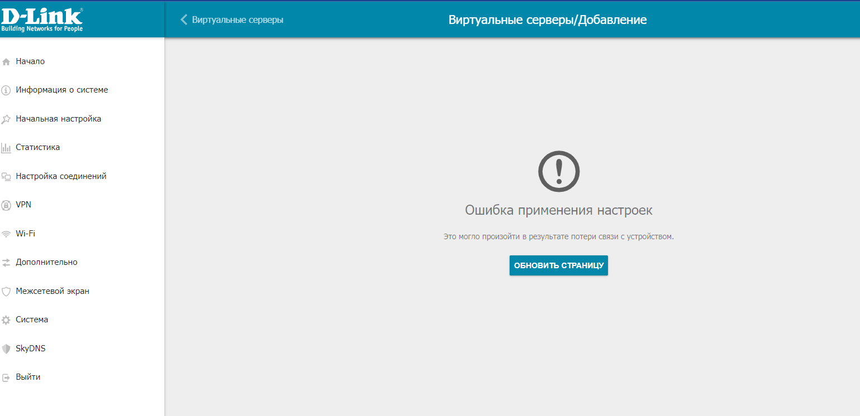
Task: Click the shield icon beside Межсетевой экран
Action: point(6,292)
